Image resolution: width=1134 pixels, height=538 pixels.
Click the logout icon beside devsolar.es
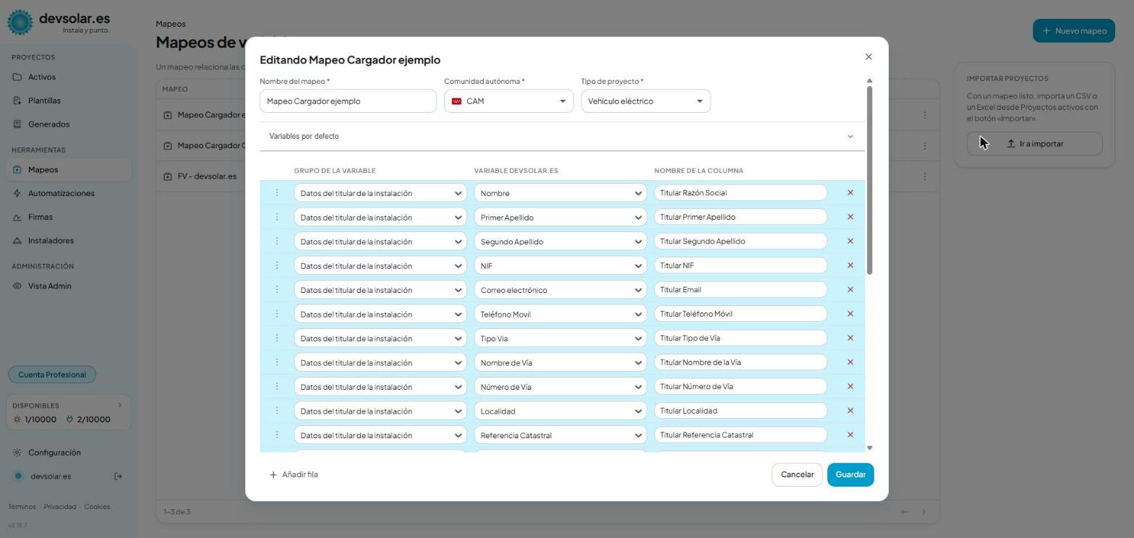click(119, 477)
